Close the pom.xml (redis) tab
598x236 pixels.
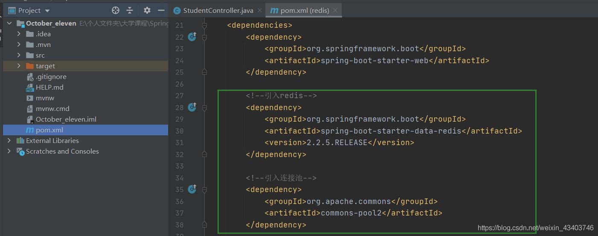point(336,10)
